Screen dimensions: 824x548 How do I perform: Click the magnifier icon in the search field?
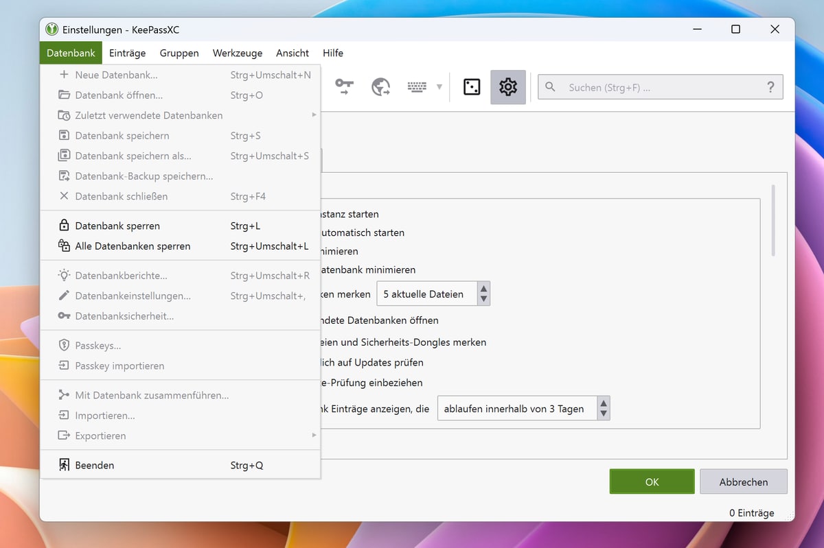(551, 87)
